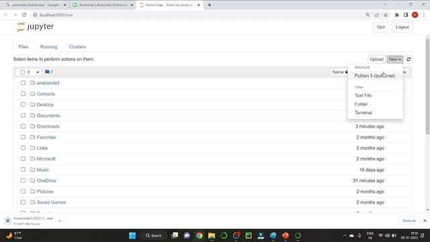Go back in browser history
This screenshot has height=242, width=430.
tap(6, 15)
